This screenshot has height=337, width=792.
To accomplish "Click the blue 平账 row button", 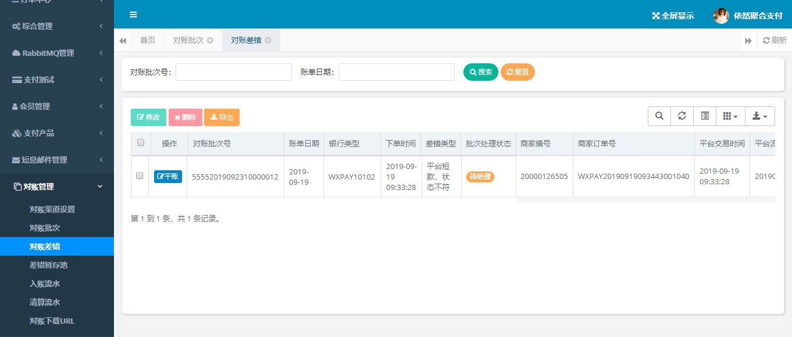I will pos(168,177).
